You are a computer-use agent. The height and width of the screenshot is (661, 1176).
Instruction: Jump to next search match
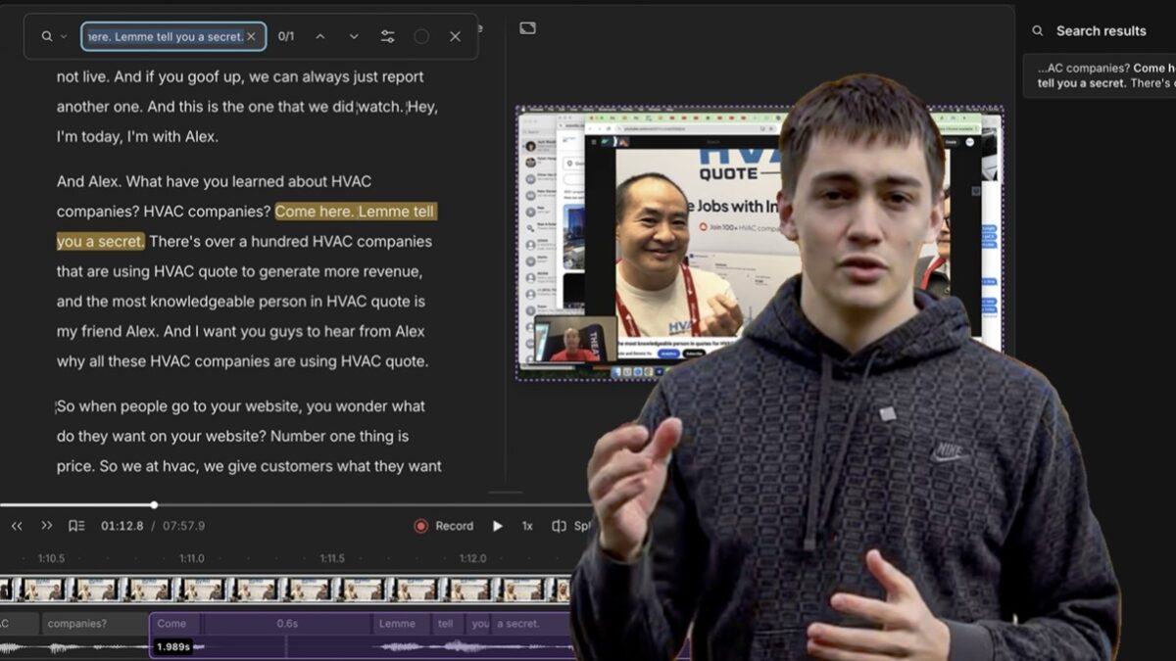(354, 36)
